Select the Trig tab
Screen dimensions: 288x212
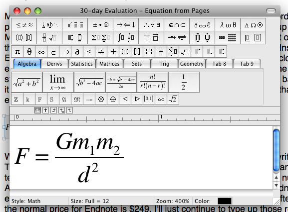164,64
